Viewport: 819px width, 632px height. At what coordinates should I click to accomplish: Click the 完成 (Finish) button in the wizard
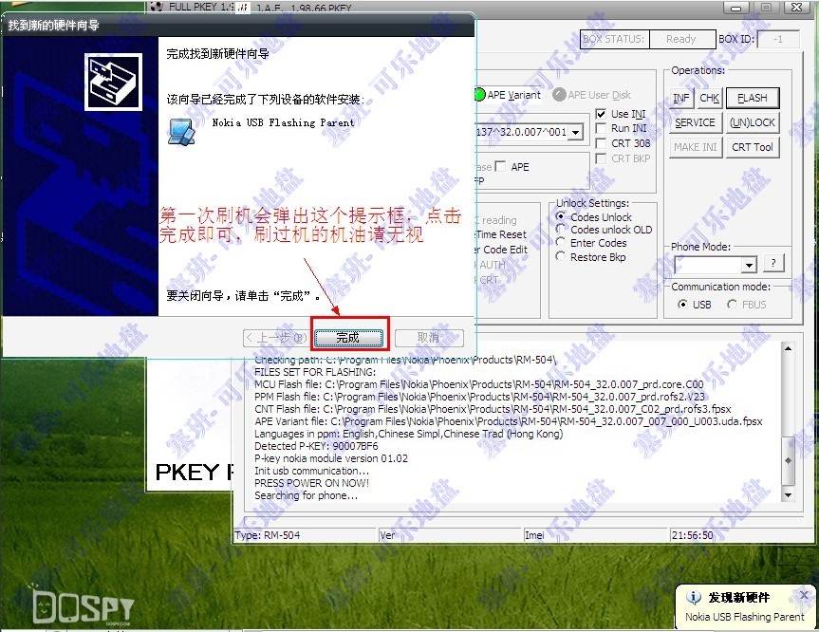(x=347, y=338)
